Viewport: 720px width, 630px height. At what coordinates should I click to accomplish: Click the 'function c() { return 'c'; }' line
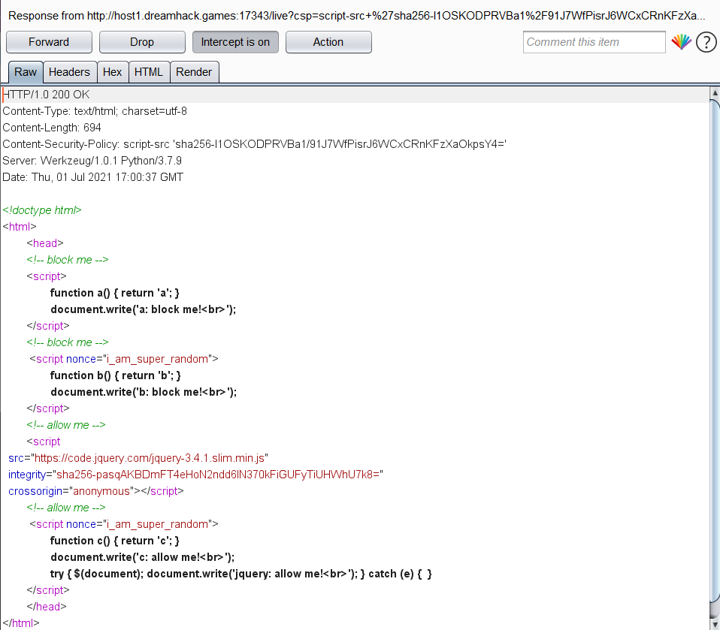[x=115, y=541]
